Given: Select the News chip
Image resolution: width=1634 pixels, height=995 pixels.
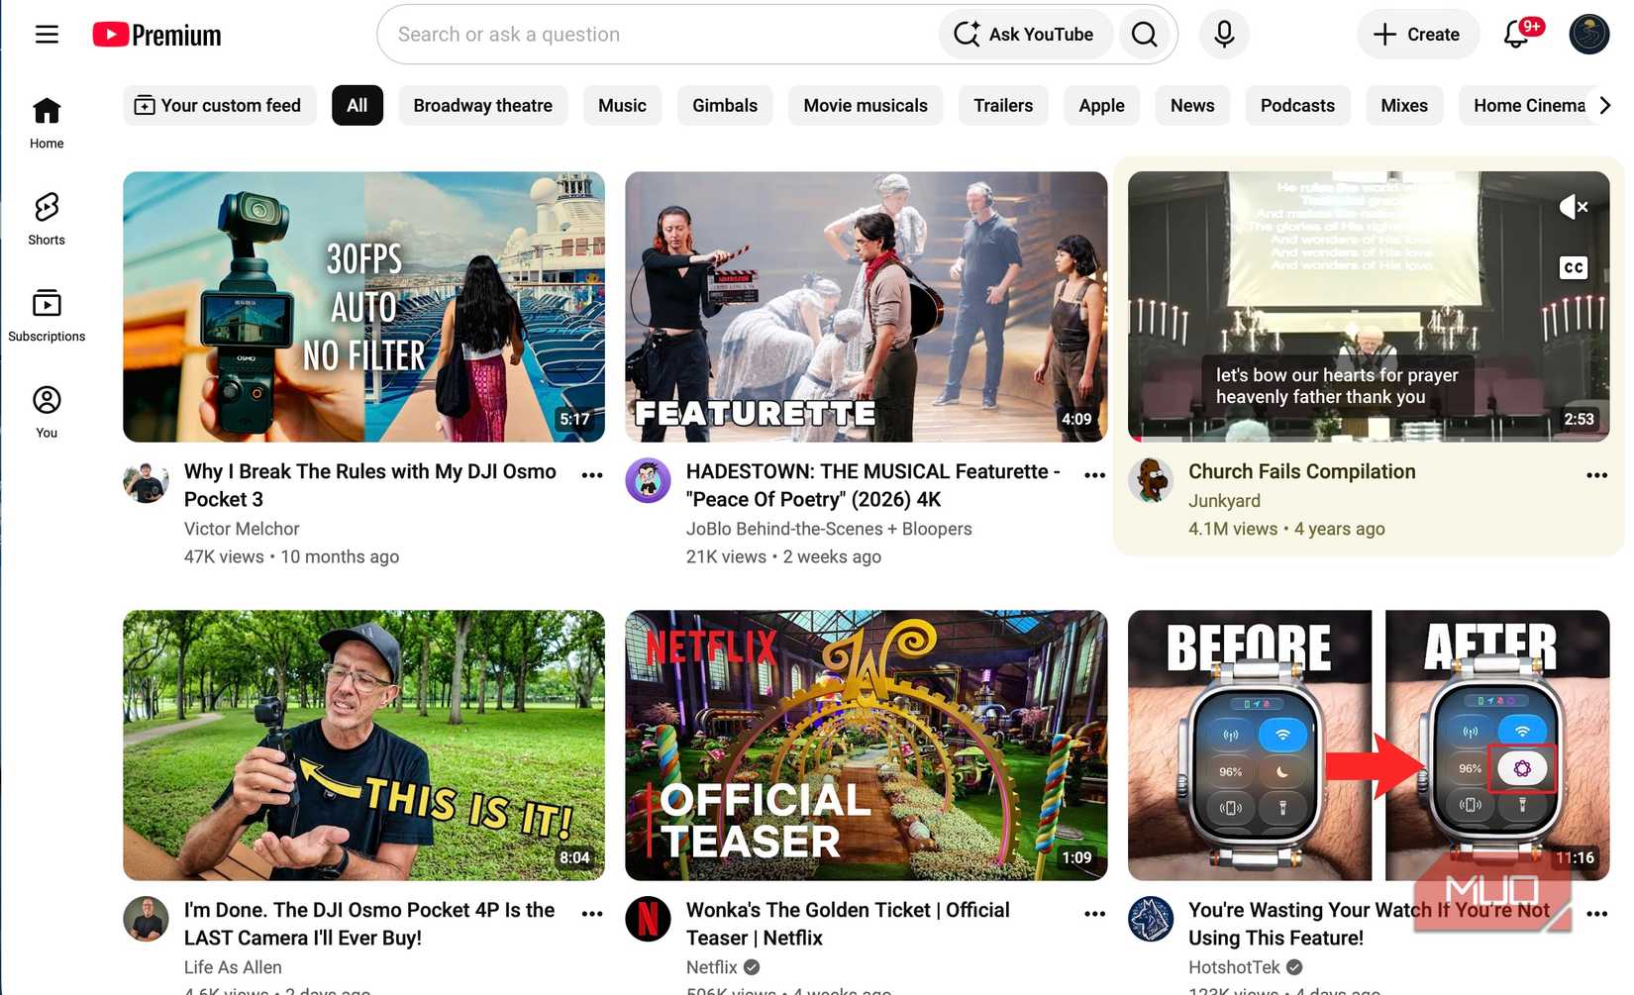Looking at the screenshot, I should 1192,105.
